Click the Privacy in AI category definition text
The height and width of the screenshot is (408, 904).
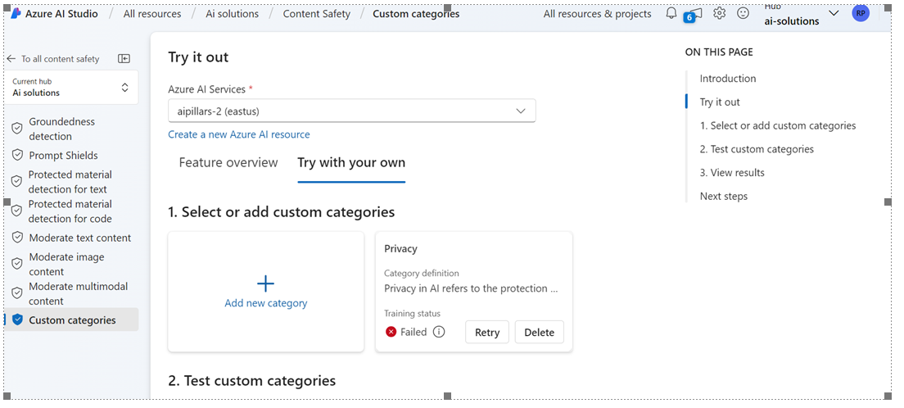click(471, 288)
